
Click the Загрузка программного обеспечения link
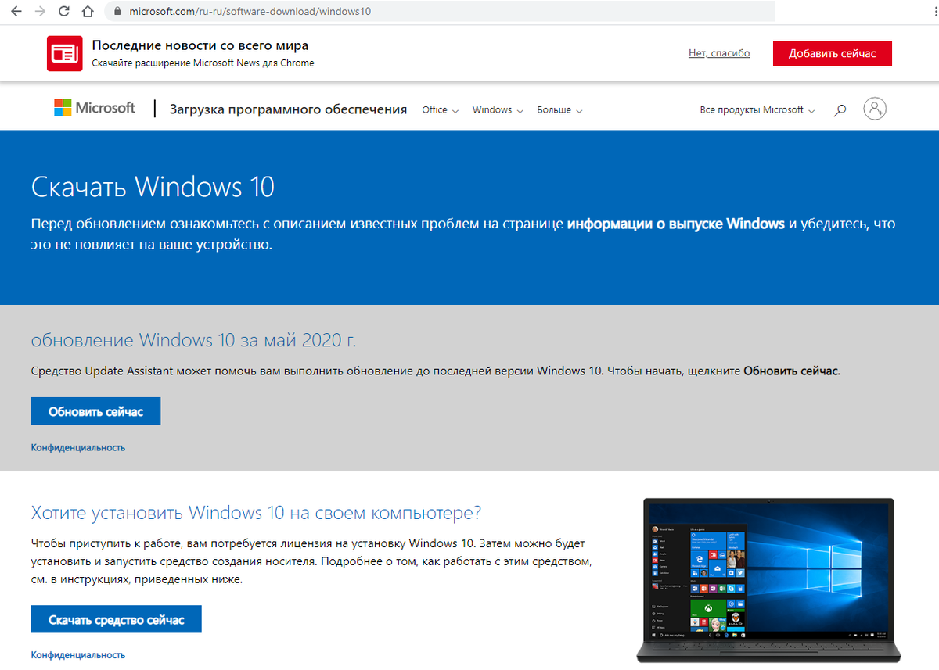coord(288,109)
